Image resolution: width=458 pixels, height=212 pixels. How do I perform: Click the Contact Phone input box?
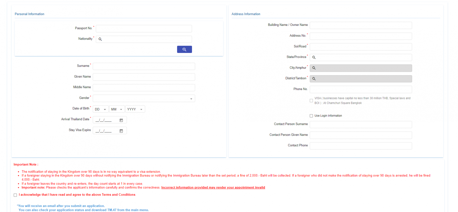360,146
